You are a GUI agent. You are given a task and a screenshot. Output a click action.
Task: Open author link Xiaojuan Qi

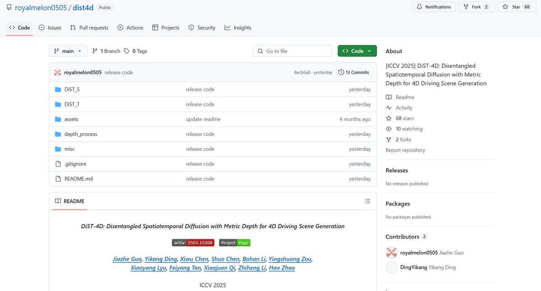pos(220,268)
